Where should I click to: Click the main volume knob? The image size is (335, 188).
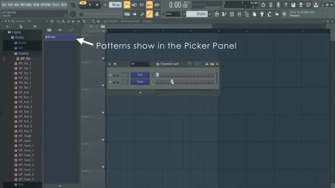[73, 5]
